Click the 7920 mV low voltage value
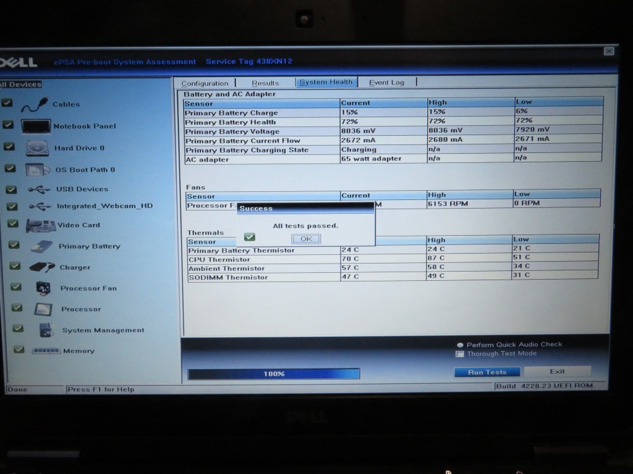This screenshot has height=474, width=633. tap(532, 130)
